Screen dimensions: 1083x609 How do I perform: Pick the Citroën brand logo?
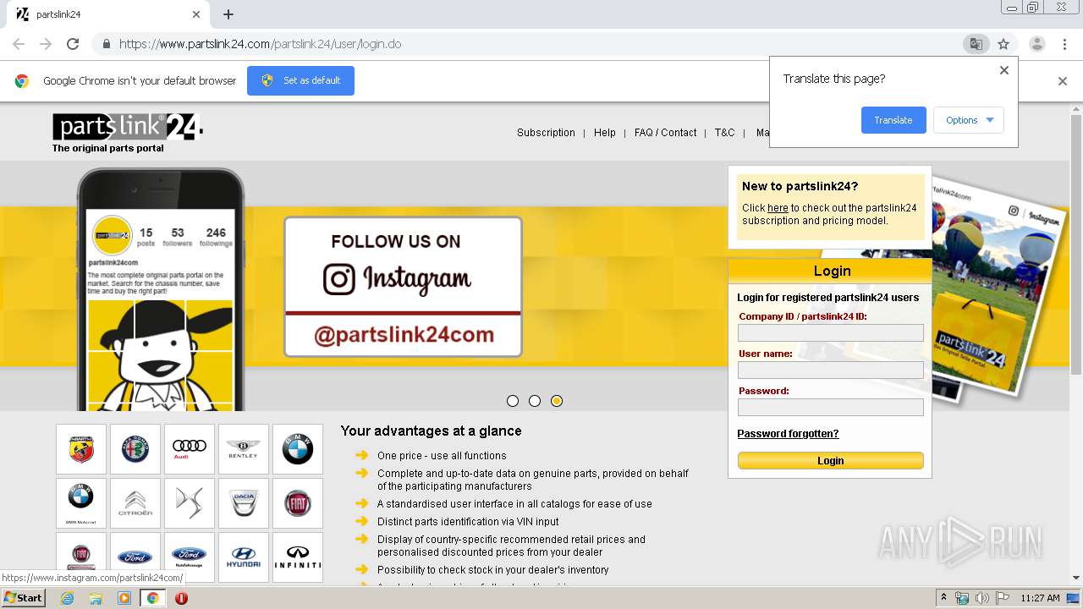coord(135,503)
